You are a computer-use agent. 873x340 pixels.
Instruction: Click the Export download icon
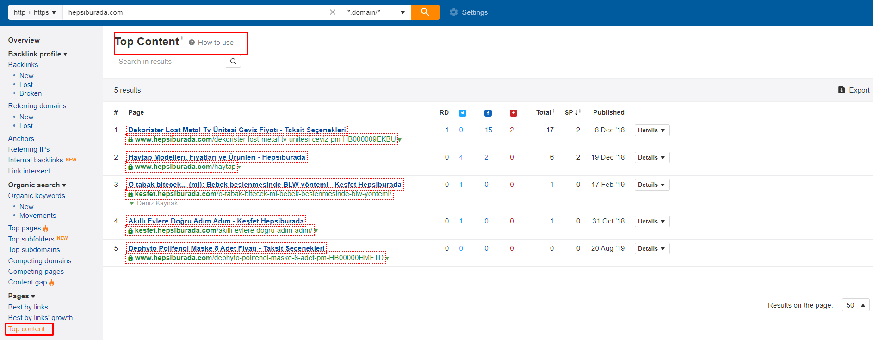pyautogui.click(x=842, y=90)
